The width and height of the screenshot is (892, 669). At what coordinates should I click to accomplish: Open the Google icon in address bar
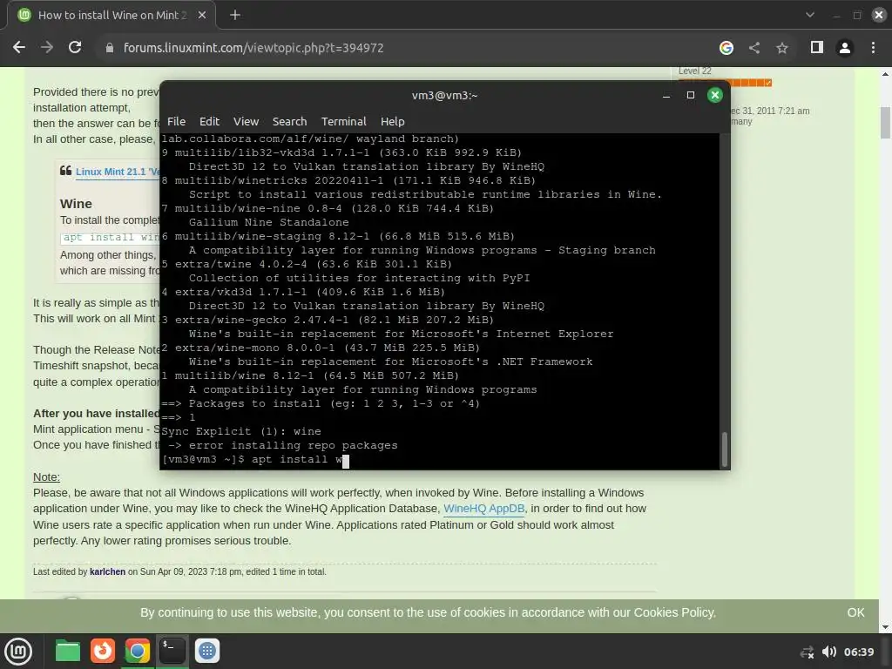click(x=726, y=48)
